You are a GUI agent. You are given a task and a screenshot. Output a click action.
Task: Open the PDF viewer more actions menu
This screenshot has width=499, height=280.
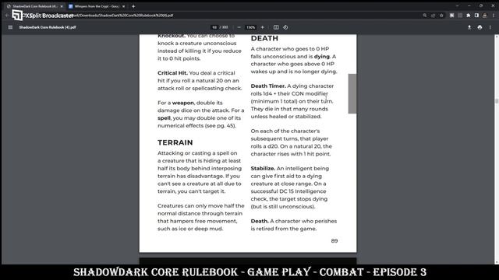pos(490,27)
